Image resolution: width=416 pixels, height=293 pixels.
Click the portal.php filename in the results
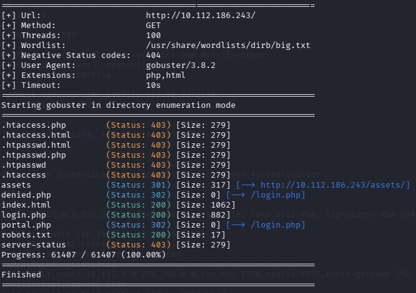27,225
